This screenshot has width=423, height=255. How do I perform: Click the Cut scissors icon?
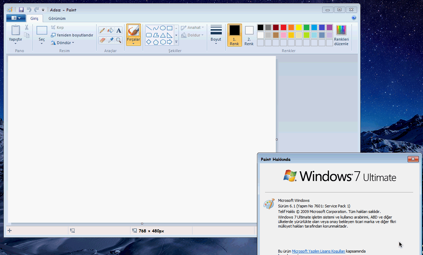27,27
